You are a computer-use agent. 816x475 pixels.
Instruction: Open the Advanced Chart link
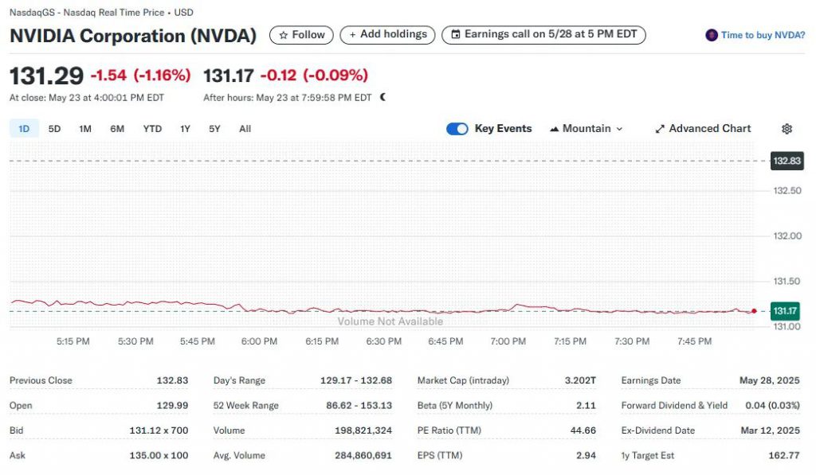point(703,128)
